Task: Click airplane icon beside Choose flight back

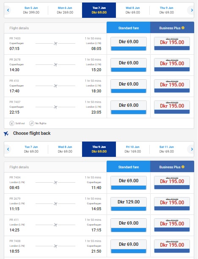Action: pyautogui.click(x=6, y=133)
